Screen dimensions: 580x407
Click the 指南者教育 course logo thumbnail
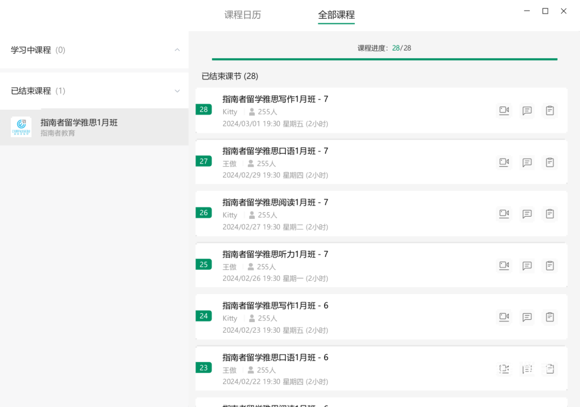[x=21, y=127]
